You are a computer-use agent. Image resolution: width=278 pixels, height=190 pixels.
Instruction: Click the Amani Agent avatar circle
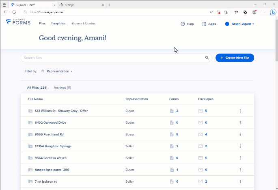point(227,24)
